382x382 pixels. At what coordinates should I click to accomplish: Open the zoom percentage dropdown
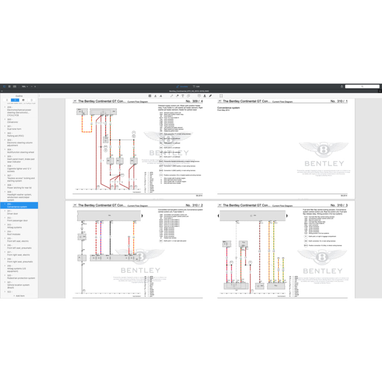click(25, 86)
